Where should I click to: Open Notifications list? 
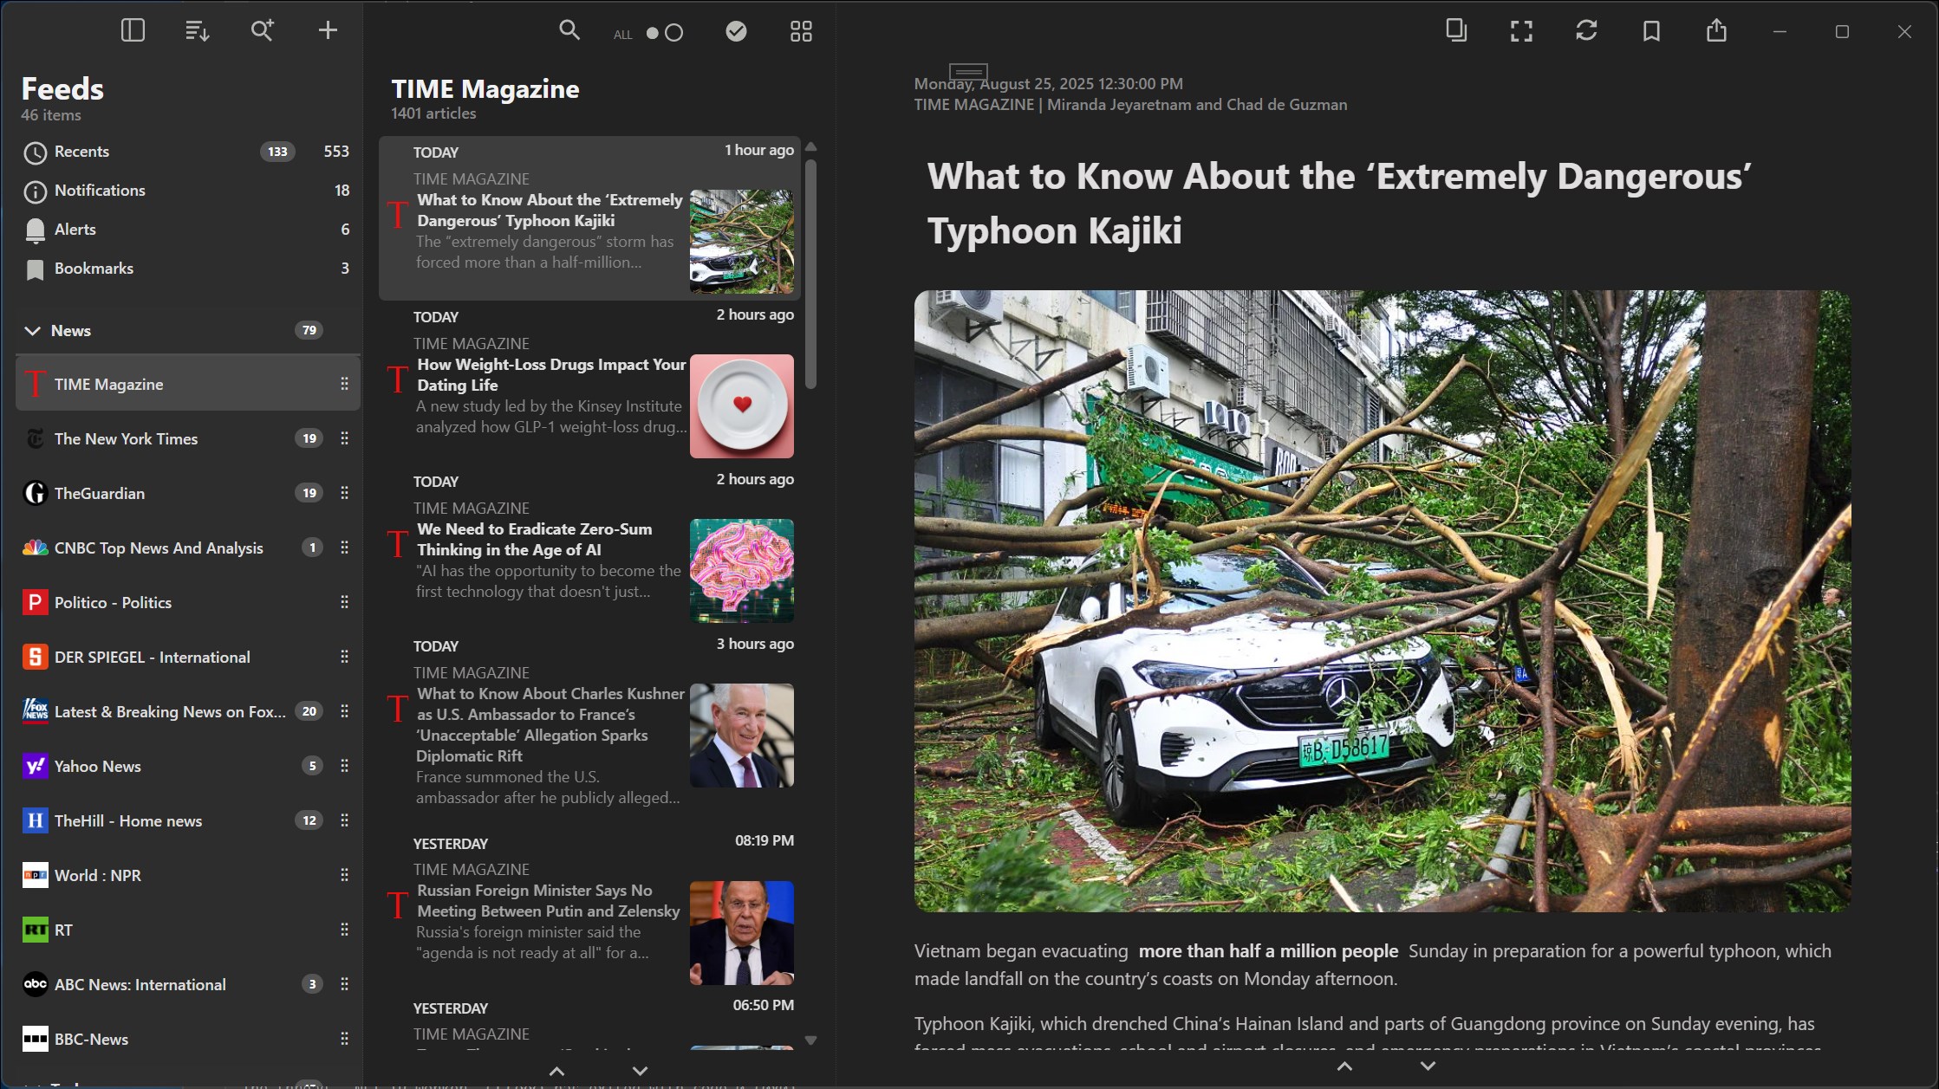[x=187, y=191]
